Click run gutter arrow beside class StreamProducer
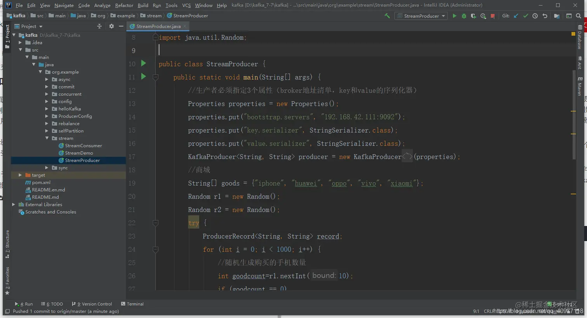 (143, 63)
